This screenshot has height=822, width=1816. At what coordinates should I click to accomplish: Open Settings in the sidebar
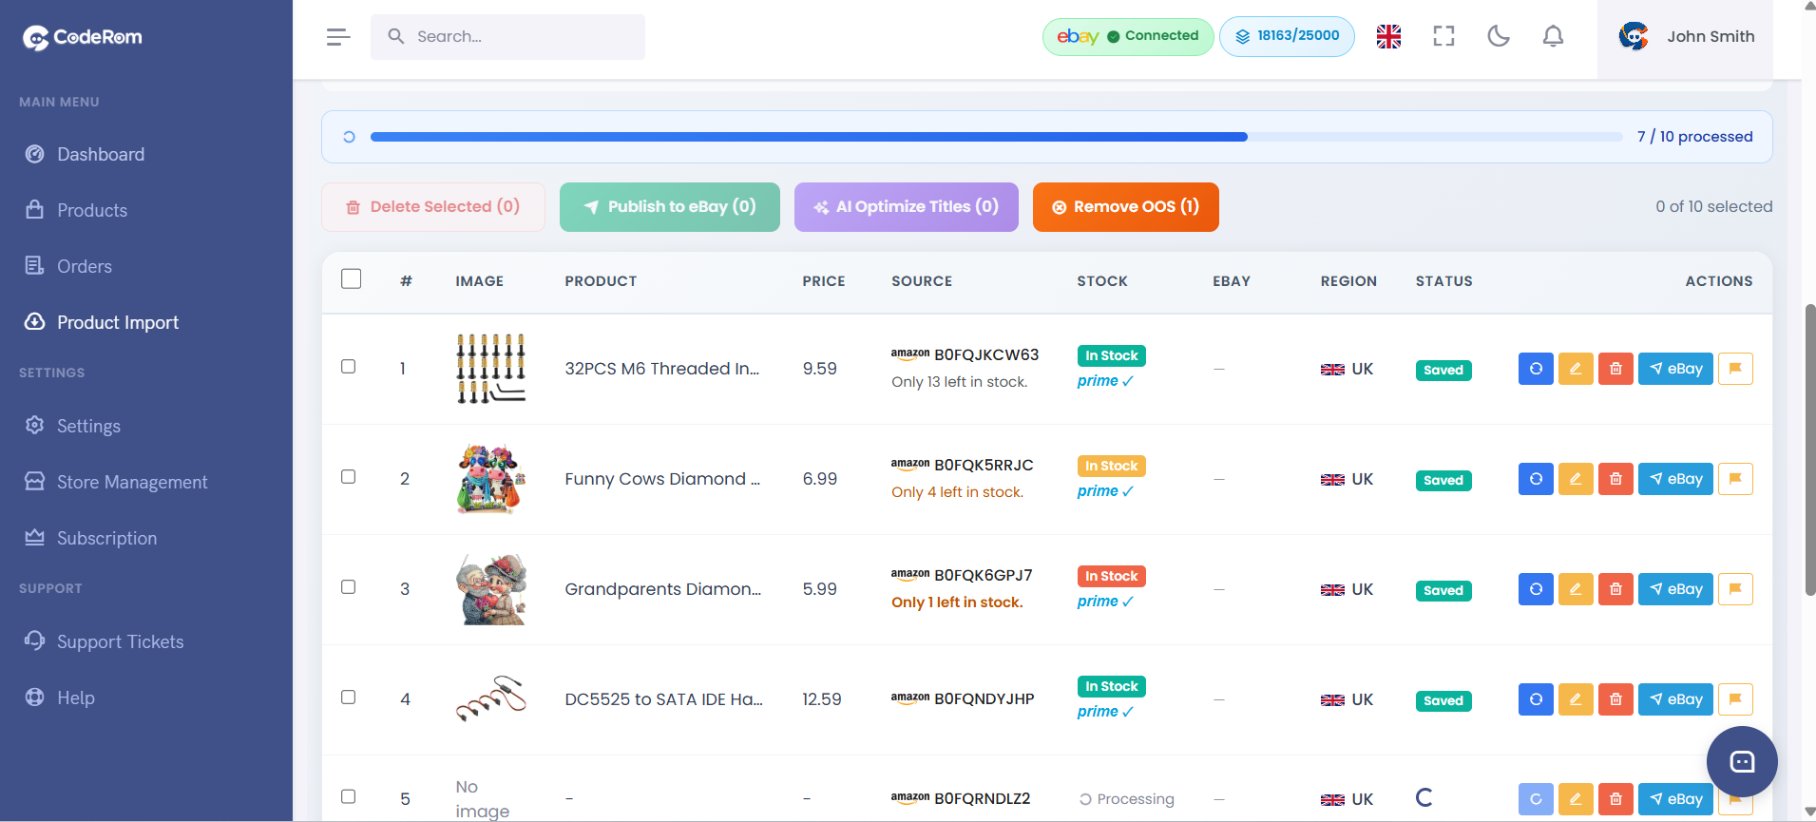[x=87, y=426]
